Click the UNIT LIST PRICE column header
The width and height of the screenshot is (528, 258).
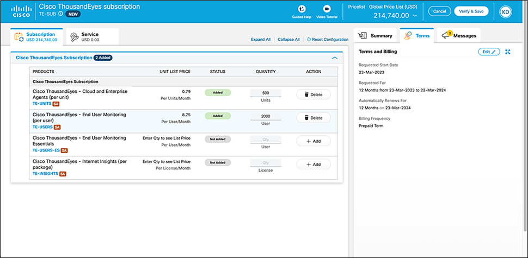(x=175, y=72)
